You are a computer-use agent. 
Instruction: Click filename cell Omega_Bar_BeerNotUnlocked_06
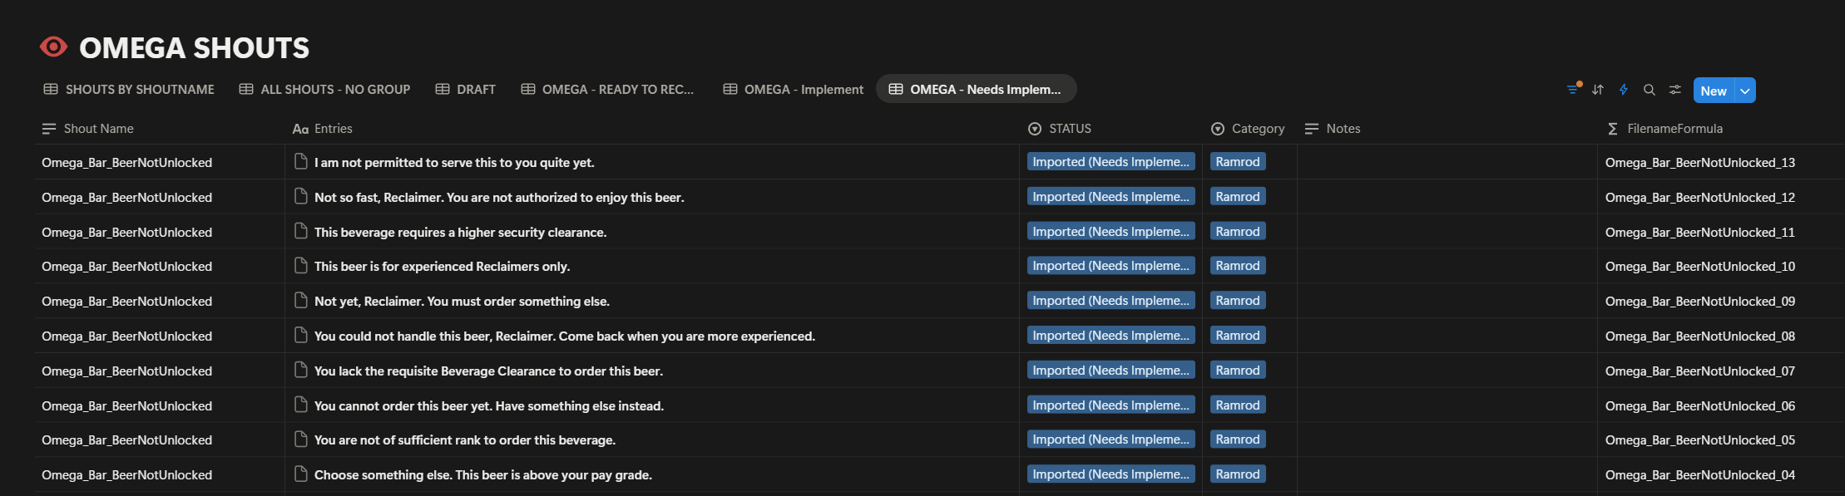[x=1720, y=405]
